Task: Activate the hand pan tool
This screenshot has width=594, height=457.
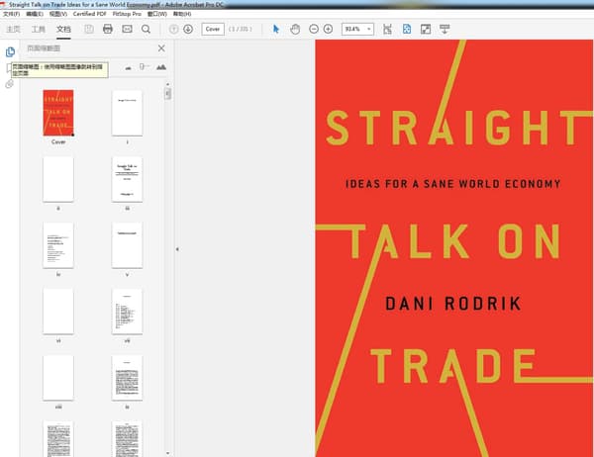Action: (295, 29)
